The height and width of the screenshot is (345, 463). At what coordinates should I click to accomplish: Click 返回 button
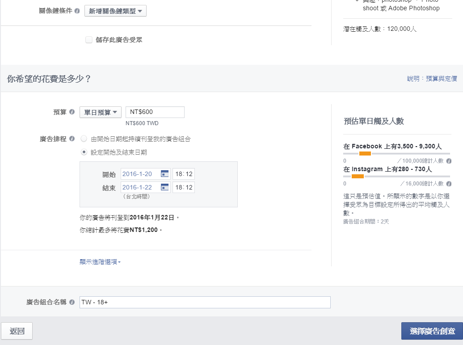(x=17, y=331)
